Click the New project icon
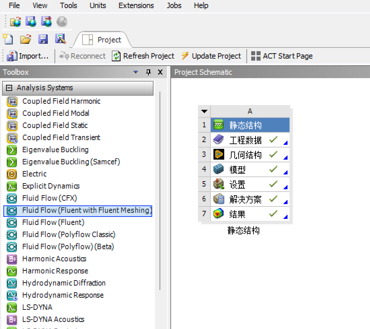 8,39
